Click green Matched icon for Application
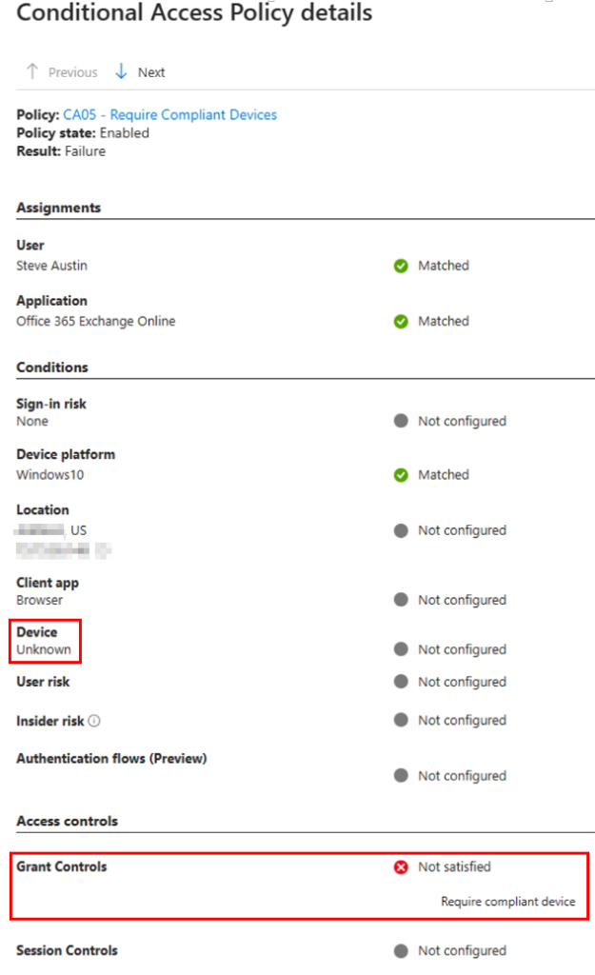Screen dimensions: 595x975 click(x=401, y=322)
